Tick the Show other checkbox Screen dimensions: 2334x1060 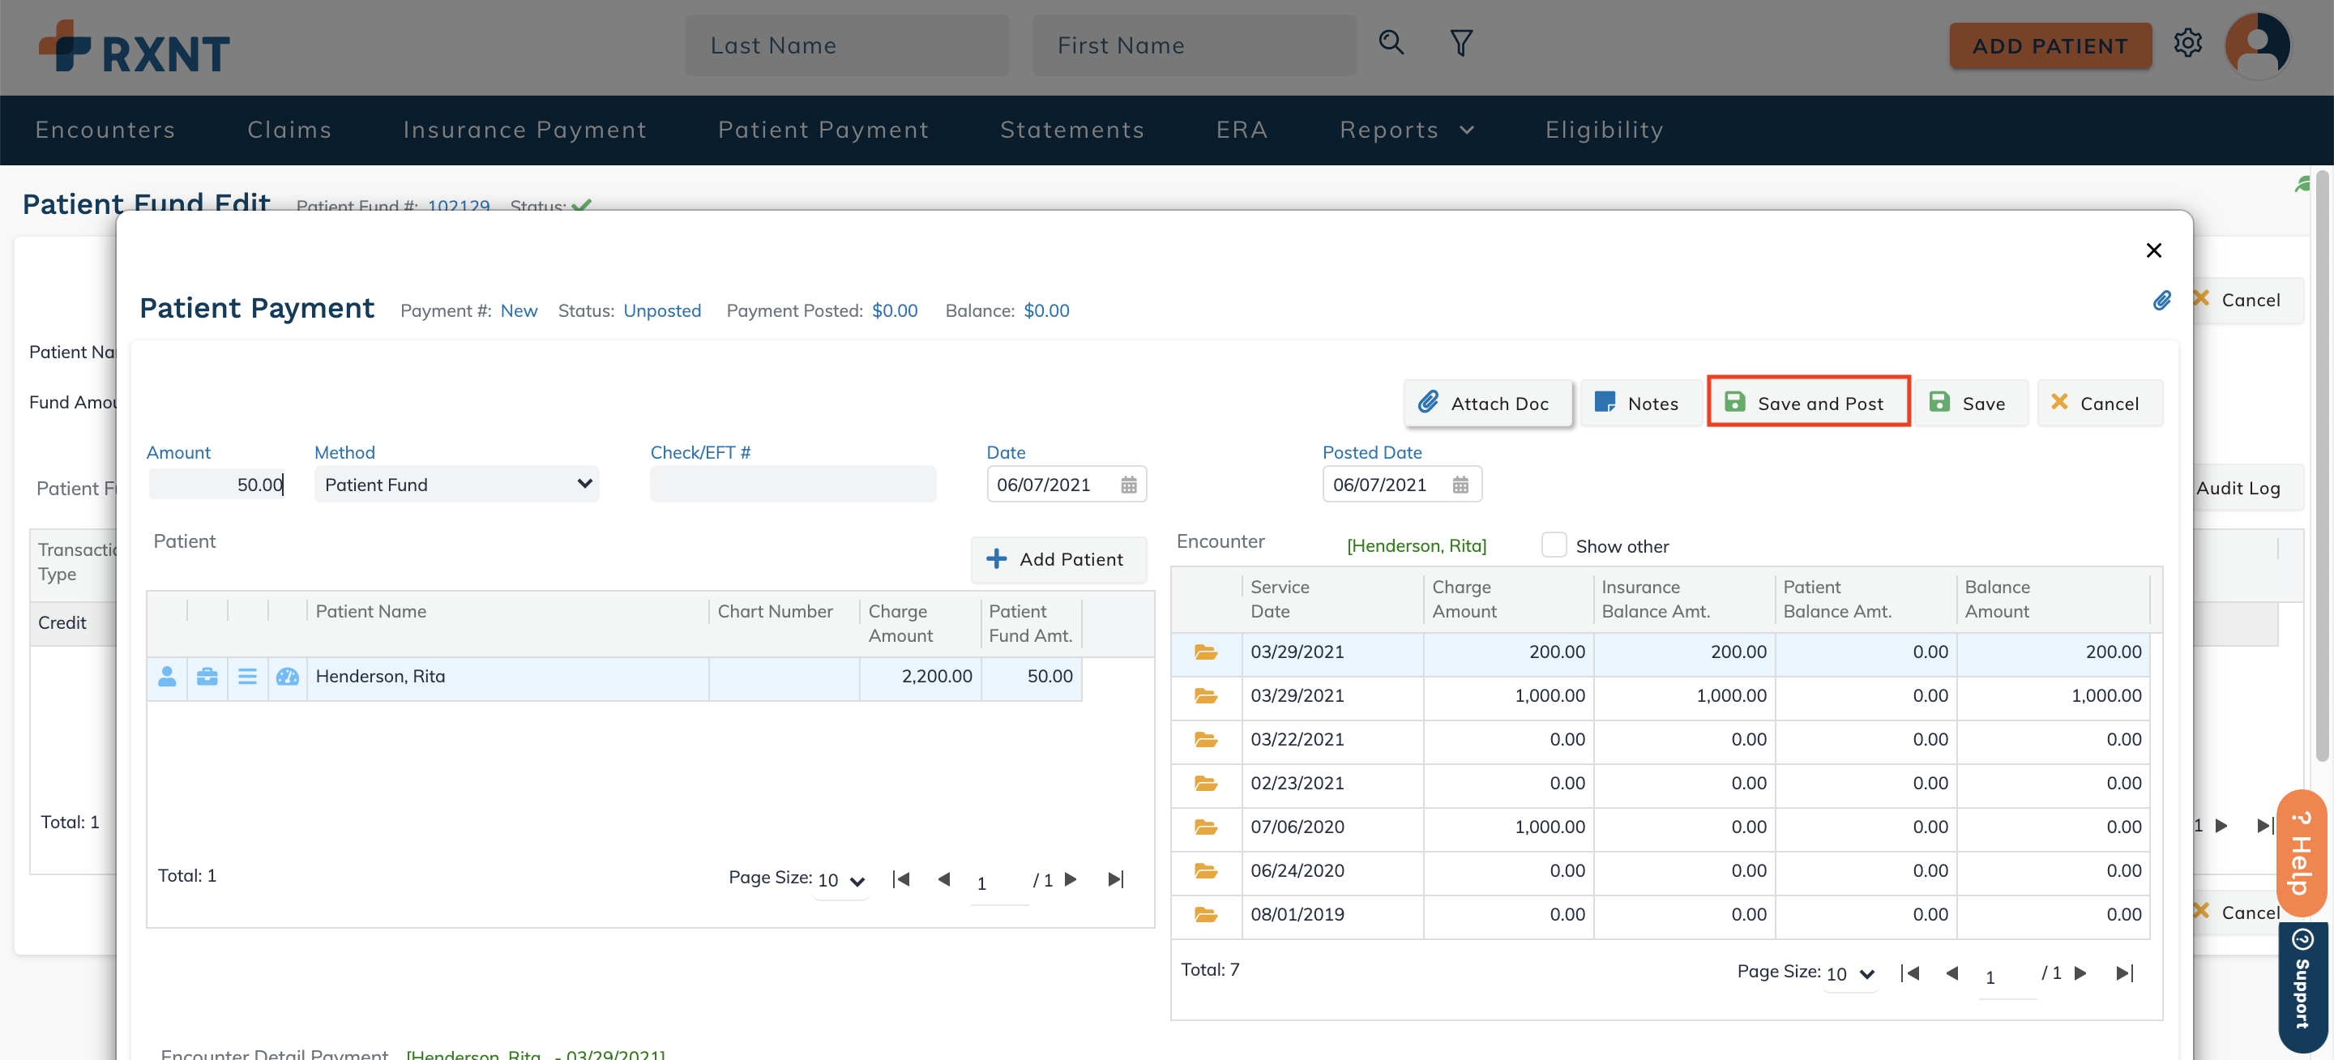coord(1553,545)
